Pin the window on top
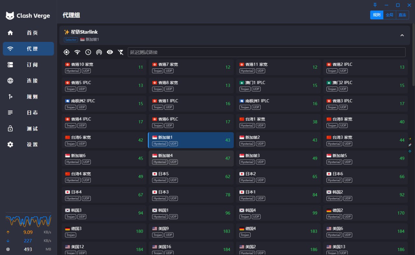The width and height of the screenshot is (415, 255). pos(375,5)
